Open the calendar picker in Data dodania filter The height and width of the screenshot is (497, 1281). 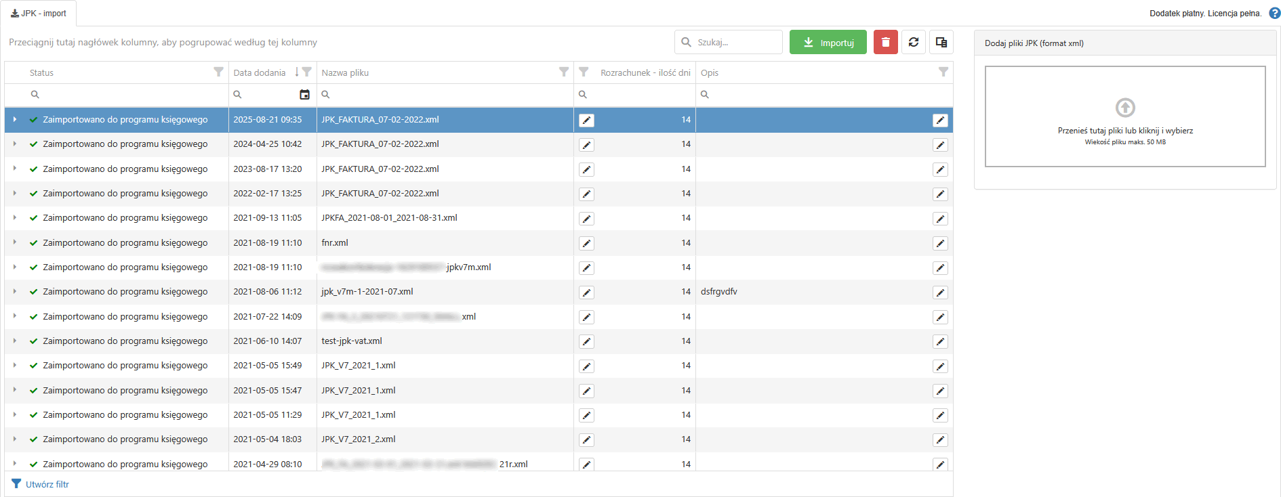tap(304, 95)
